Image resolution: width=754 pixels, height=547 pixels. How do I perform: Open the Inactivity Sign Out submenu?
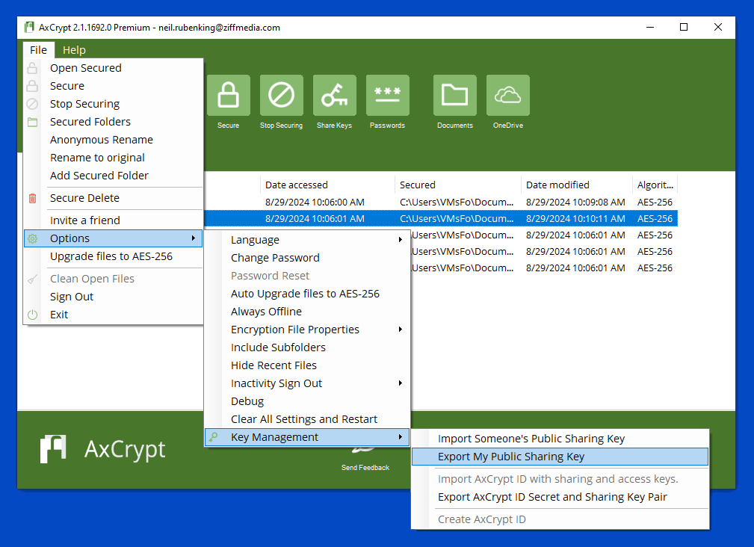(276, 383)
